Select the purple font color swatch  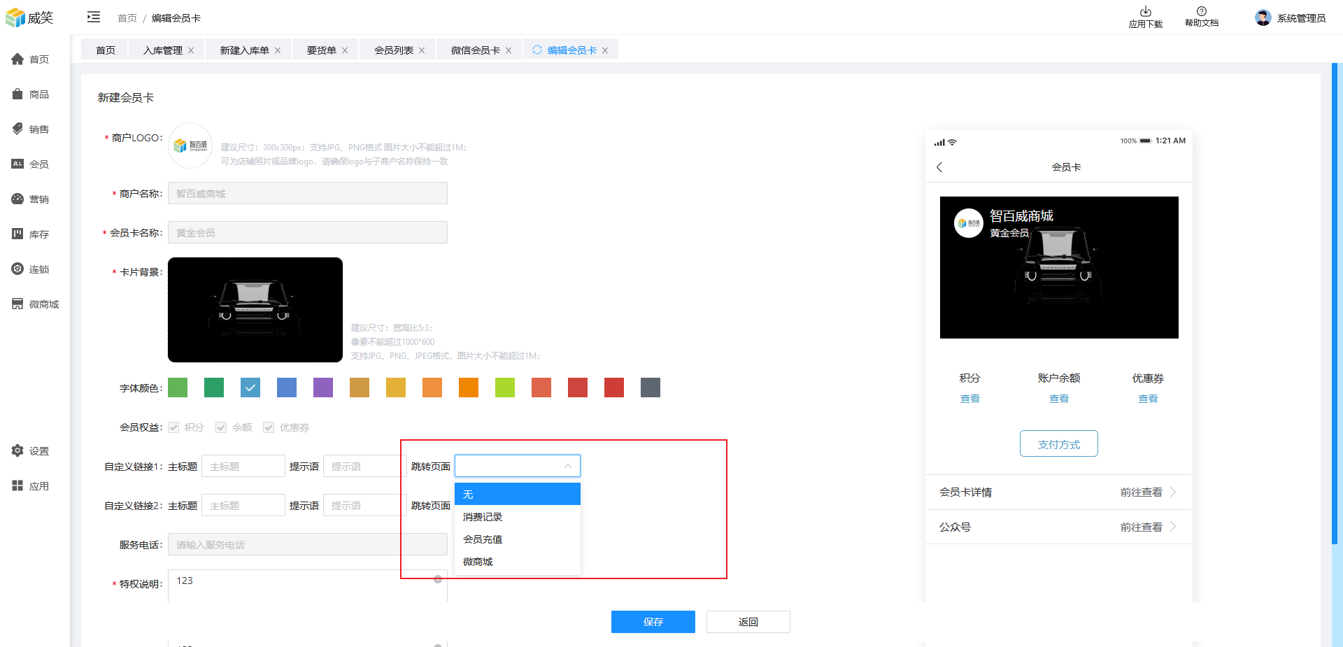point(323,388)
